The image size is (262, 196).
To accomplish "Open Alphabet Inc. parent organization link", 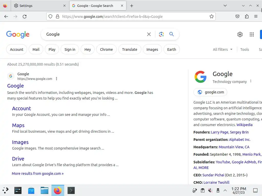I will click(x=239, y=140).
